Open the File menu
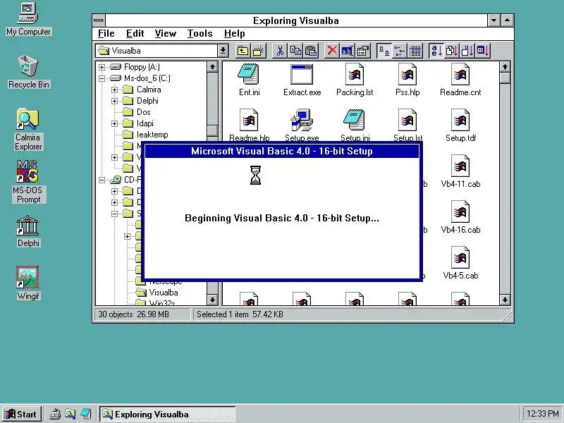The image size is (564, 423). pyautogui.click(x=106, y=33)
